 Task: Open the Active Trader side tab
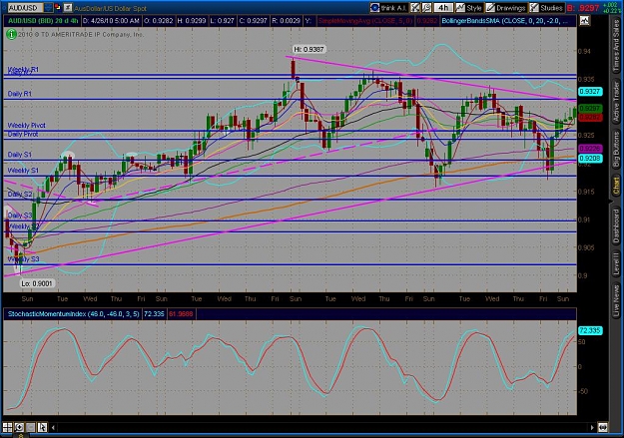(616, 102)
